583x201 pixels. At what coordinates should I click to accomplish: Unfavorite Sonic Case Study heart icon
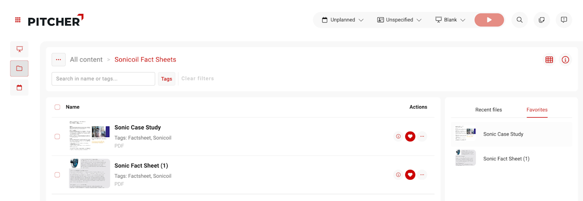410,137
